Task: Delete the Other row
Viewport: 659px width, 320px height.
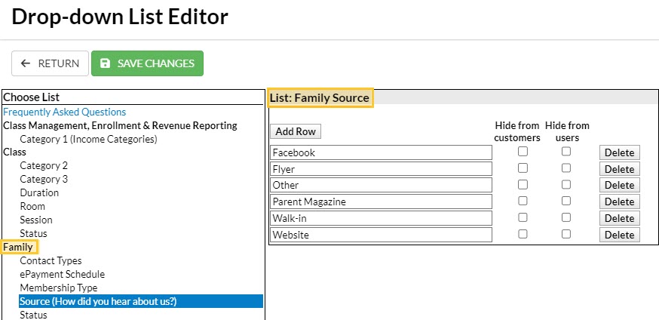Action: click(619, 185)
